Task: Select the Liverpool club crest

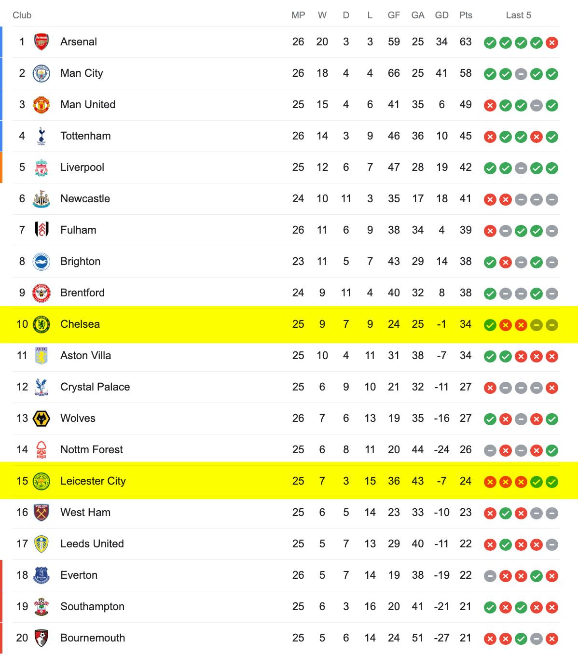Action: coord(41,167)
